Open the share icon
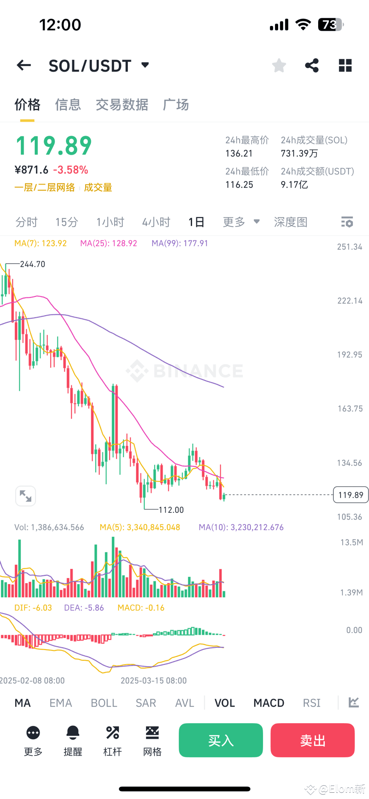 coord(312,65)
